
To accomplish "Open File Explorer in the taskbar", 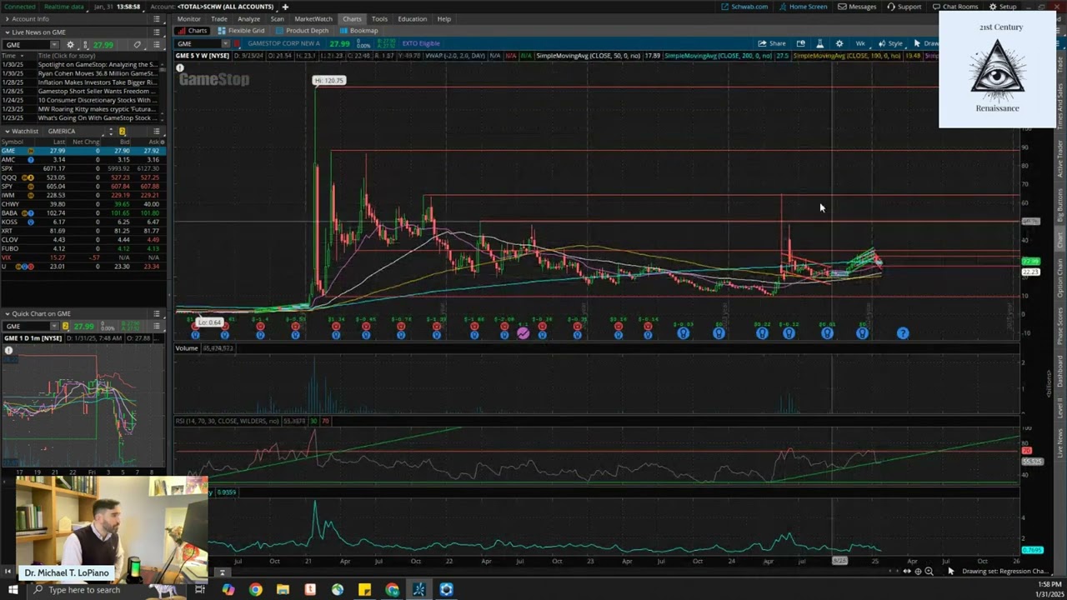I will 283,590.
